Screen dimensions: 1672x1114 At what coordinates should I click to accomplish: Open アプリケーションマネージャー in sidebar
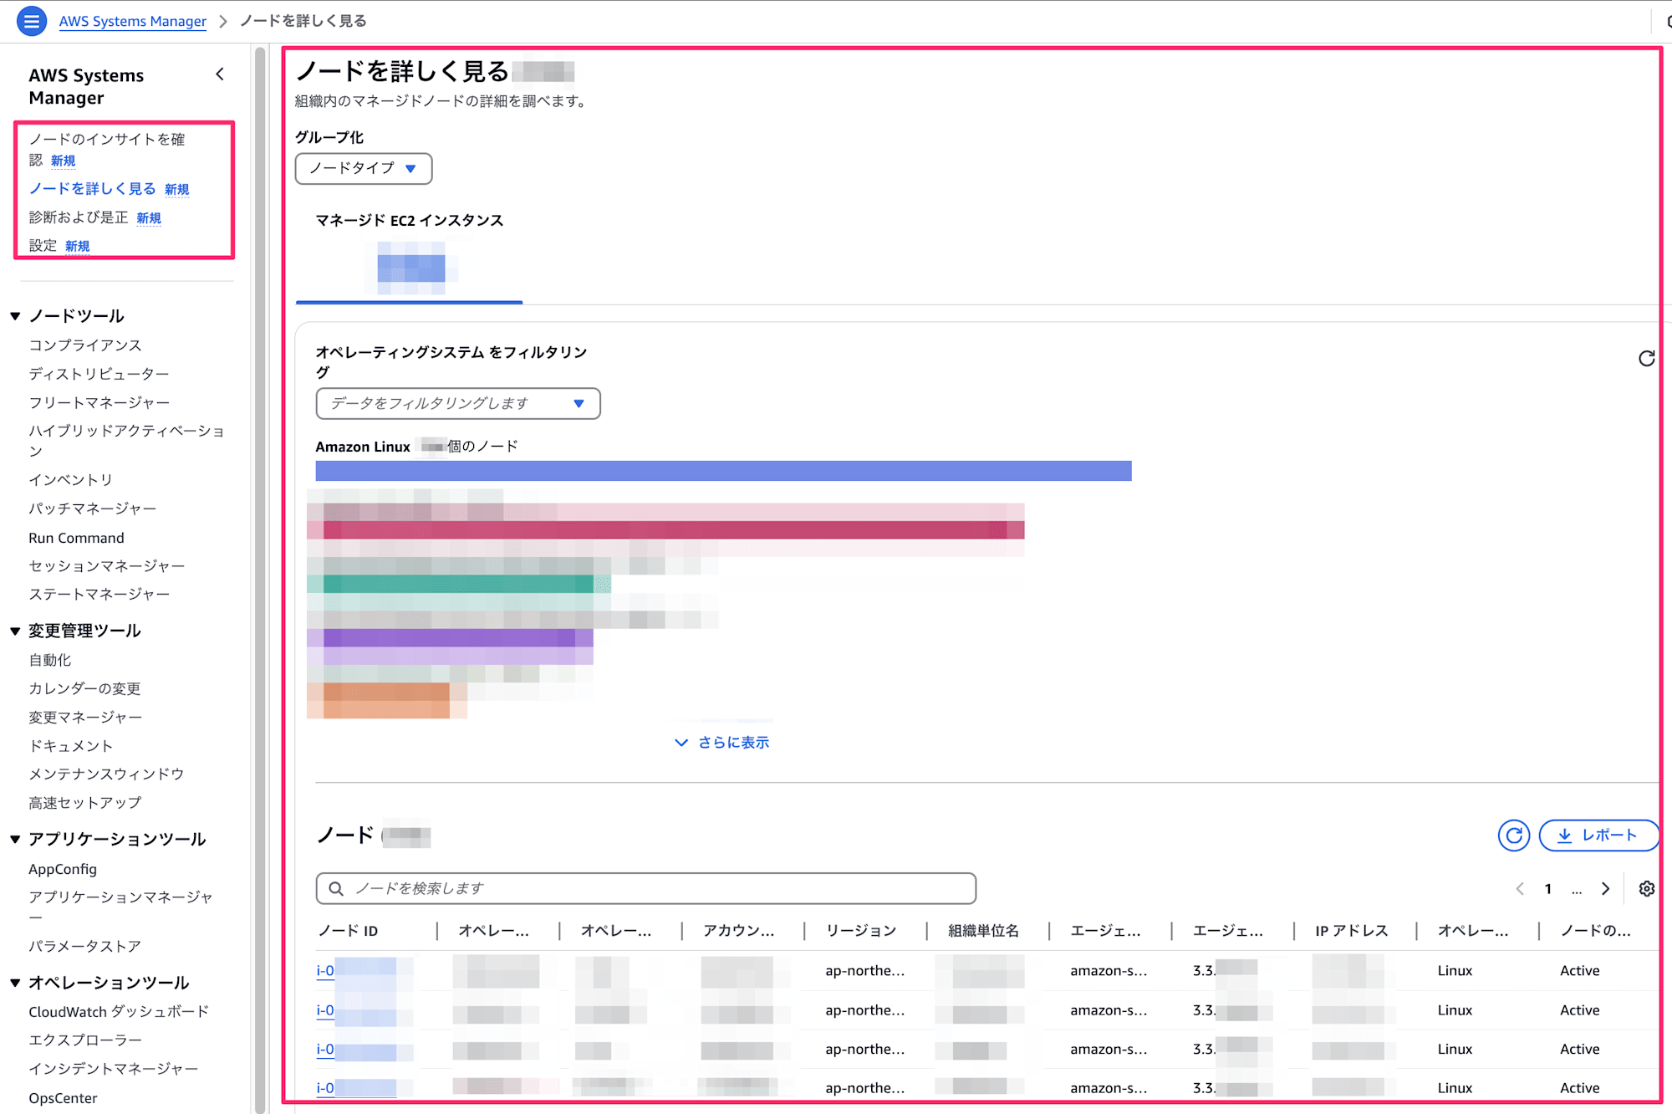pos(120,907)
